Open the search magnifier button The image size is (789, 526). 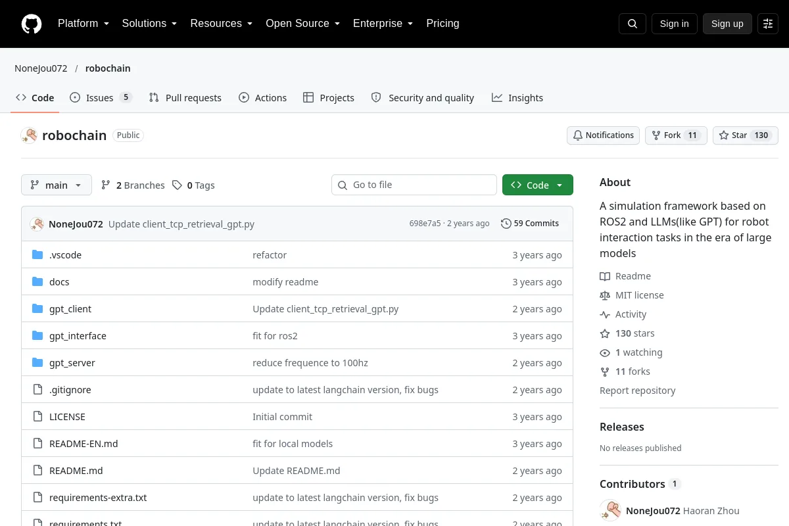[x=633, y=24]
